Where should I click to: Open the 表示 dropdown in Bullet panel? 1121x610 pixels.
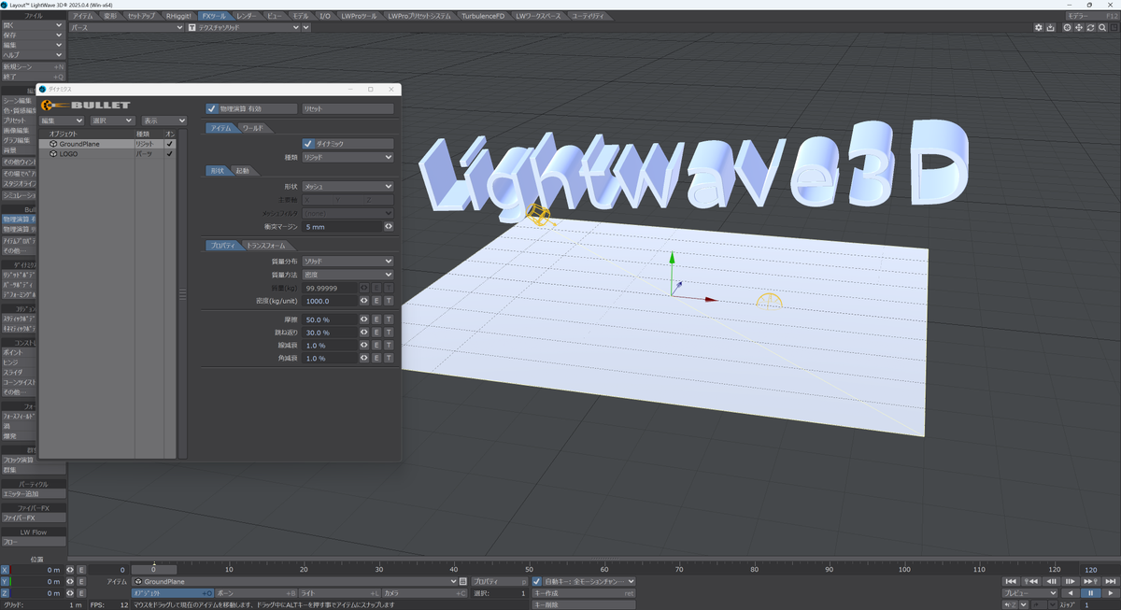click(x=163, y=121)
